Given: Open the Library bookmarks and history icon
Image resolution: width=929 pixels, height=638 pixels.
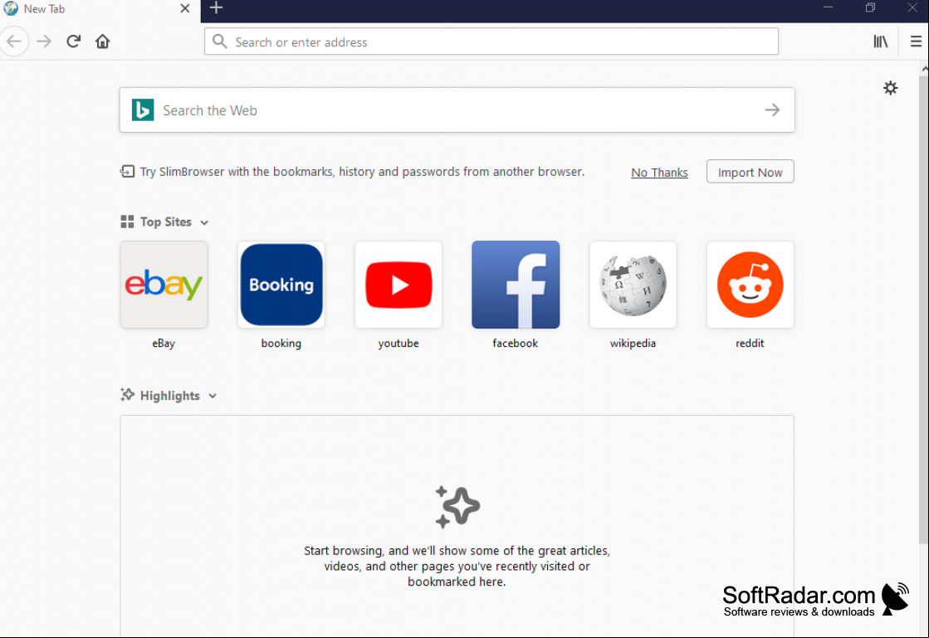Looking at the screenshot, I should click(881, 41).
